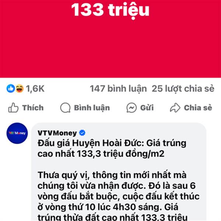Click the Bình luận button label
This screenshot has height=221, width=221.
(x=92, y=108)
